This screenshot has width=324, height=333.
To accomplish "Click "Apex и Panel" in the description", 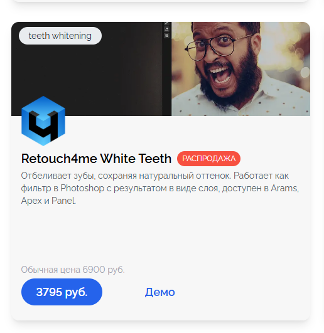I will (48, 201).
